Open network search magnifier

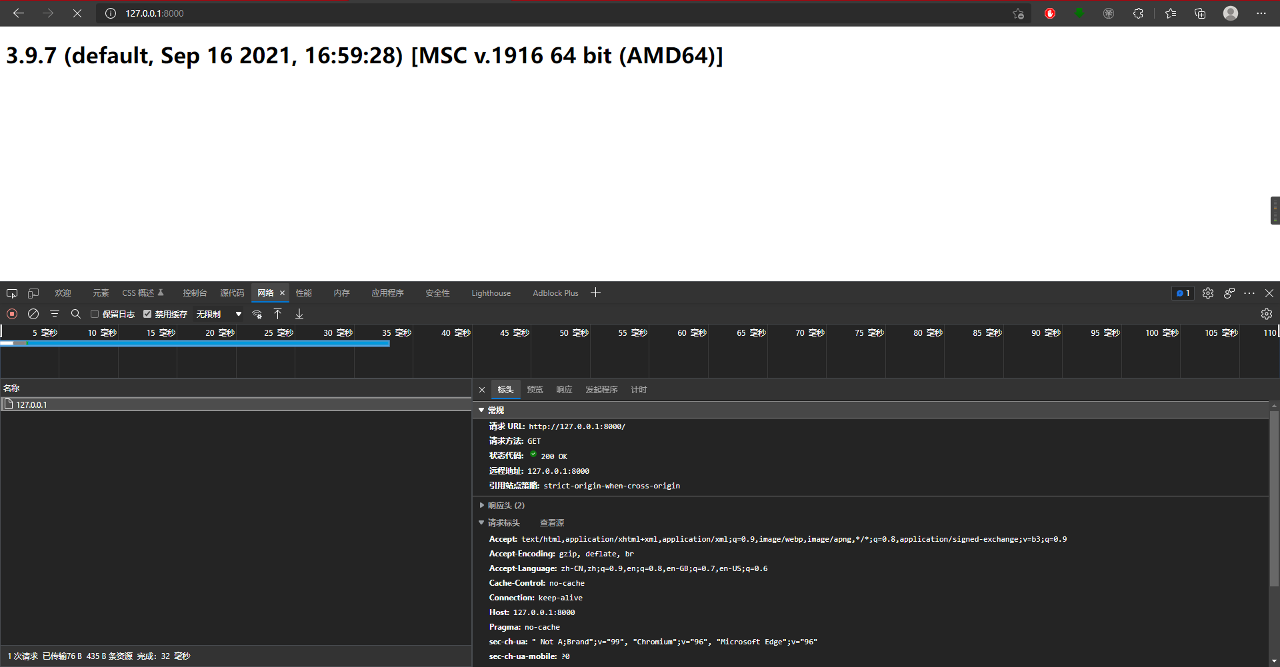76,314
